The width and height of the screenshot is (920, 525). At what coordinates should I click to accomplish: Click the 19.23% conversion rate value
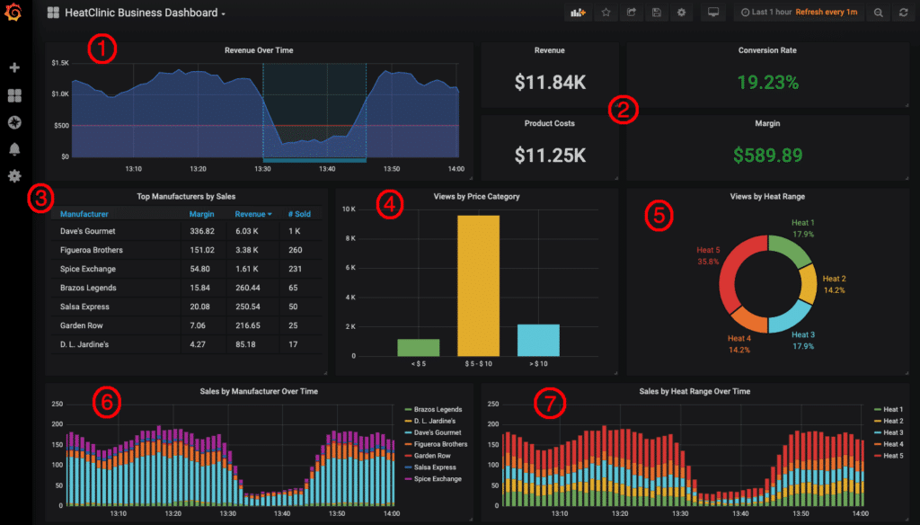(767, 83)
